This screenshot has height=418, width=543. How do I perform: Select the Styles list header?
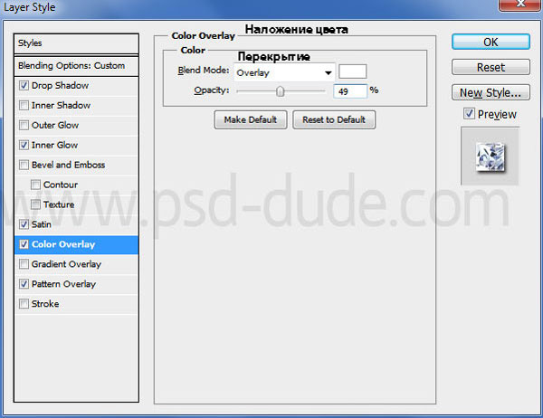[x=77, y=43]
